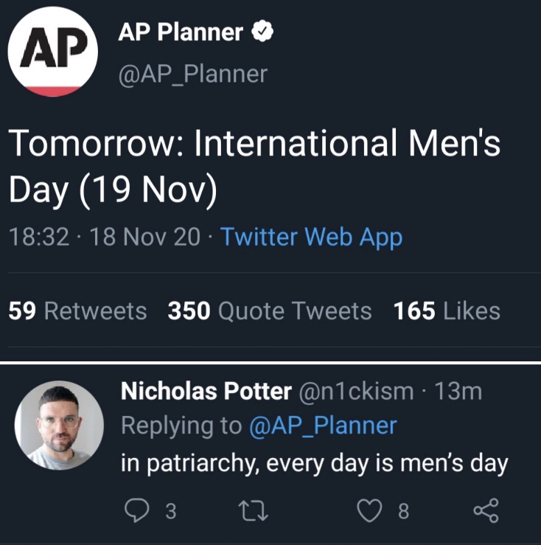Open the @AP_Planner handle under the name

pyautogui.click(x=192, y=74)
